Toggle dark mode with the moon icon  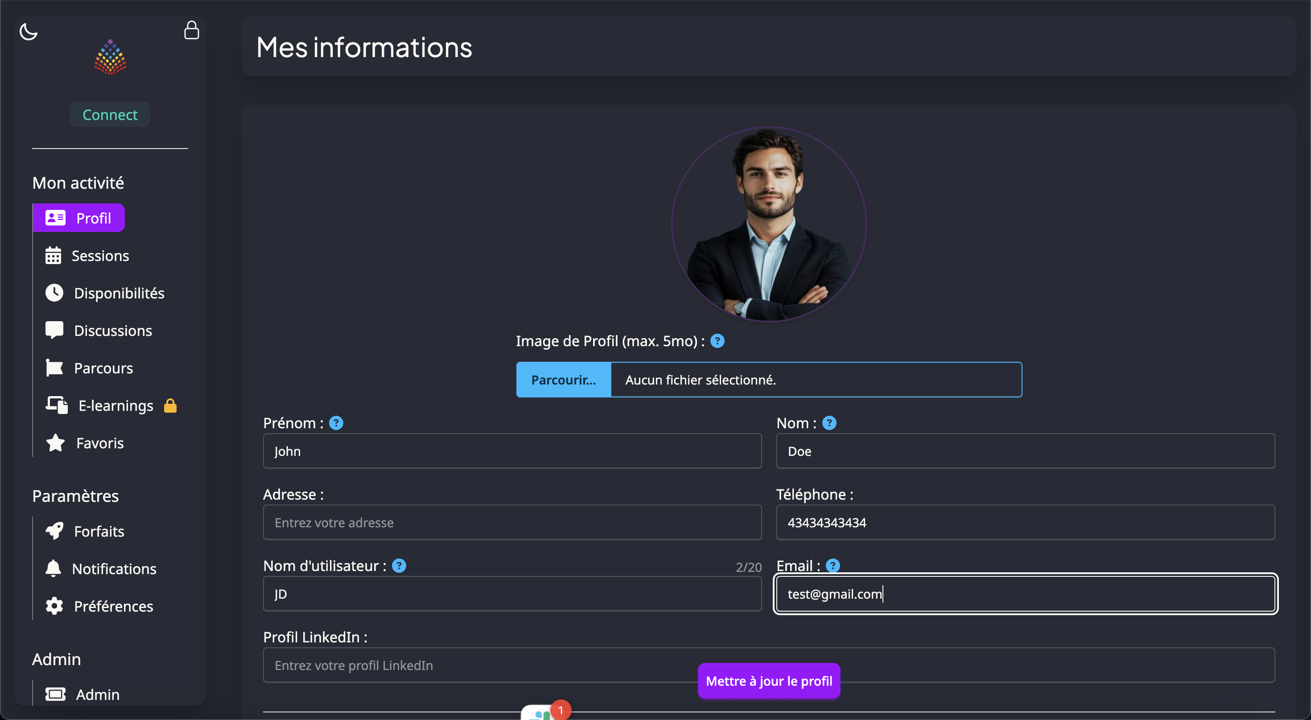tap(29, 32)
